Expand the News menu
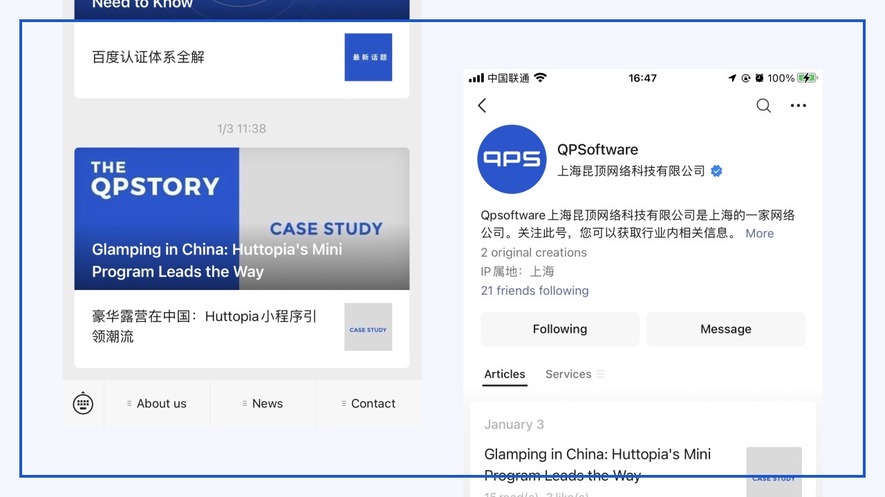 (263, 404)
